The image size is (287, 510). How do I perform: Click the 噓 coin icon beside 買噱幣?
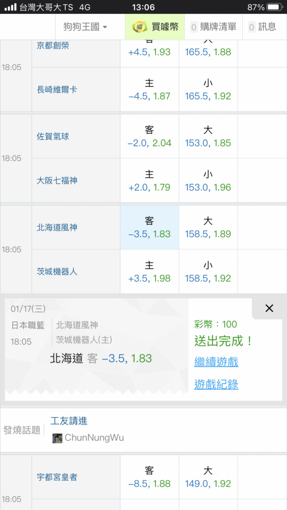click(x=140, y=27)
